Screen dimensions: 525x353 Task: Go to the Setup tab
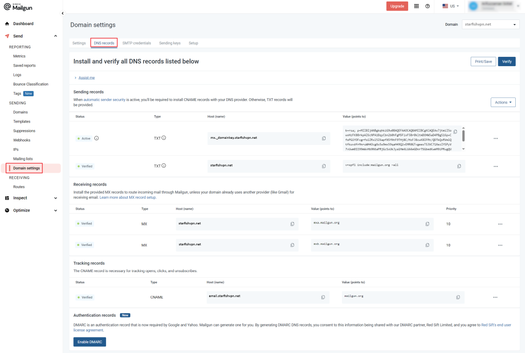pos(193,43)
